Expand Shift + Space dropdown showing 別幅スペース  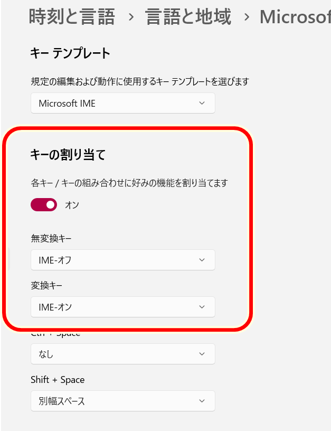(x=122, y=401)
